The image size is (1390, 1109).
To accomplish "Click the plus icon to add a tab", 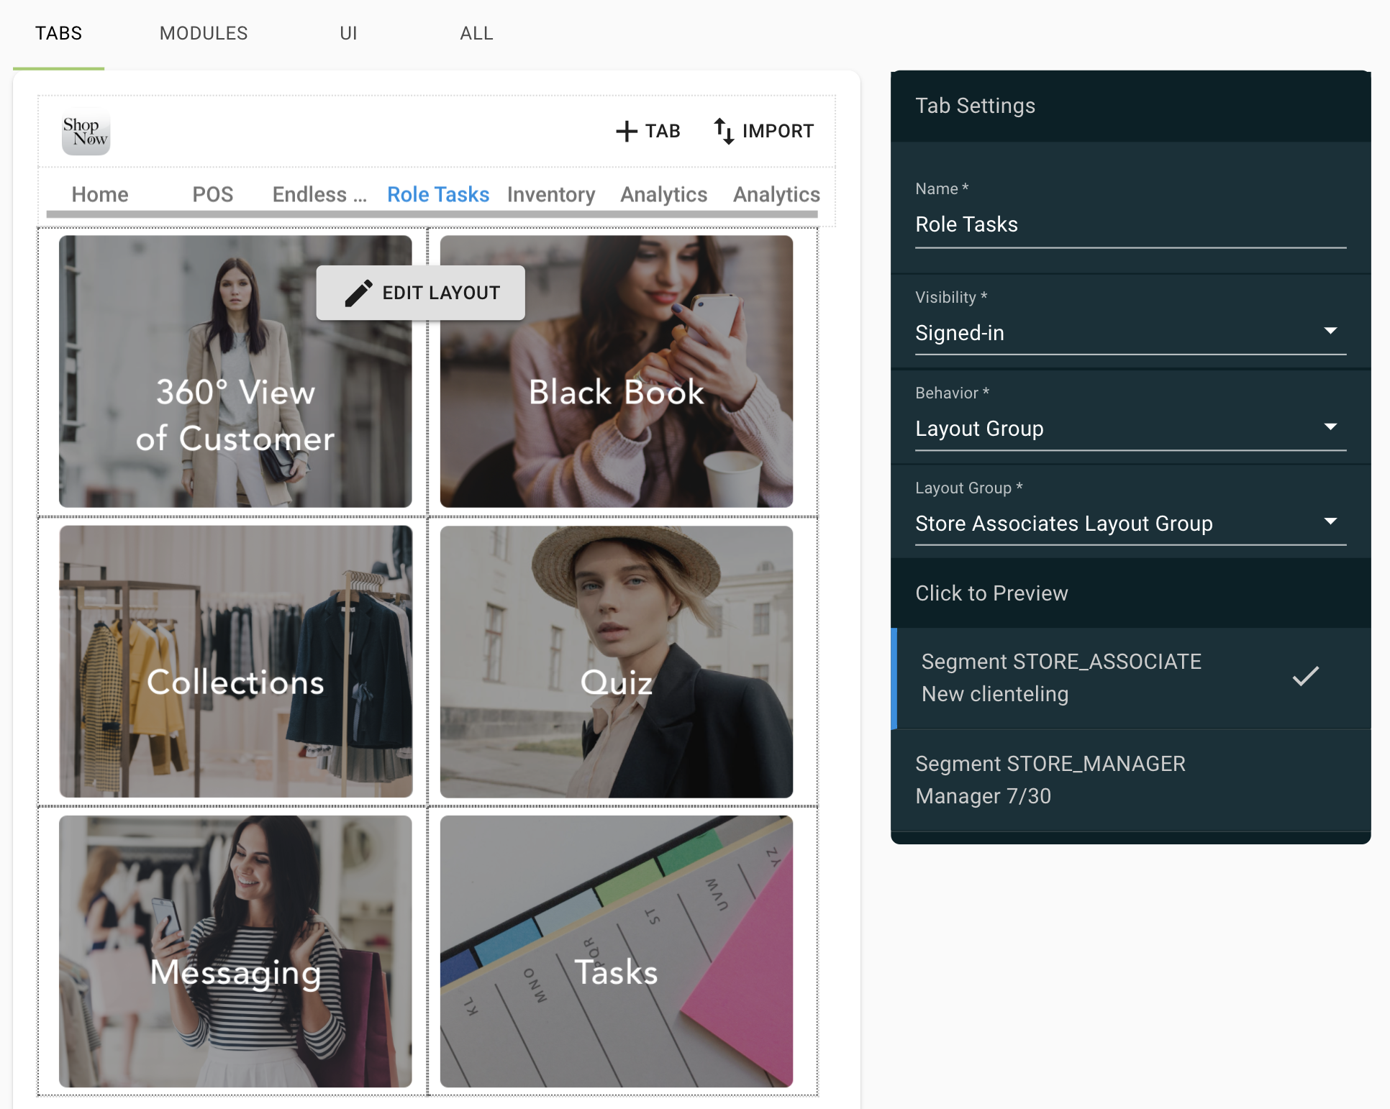I will [627, 131].
